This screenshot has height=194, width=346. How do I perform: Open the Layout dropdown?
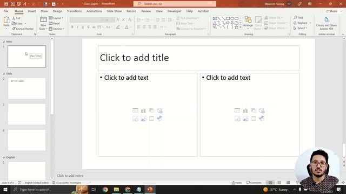(56, 18)
